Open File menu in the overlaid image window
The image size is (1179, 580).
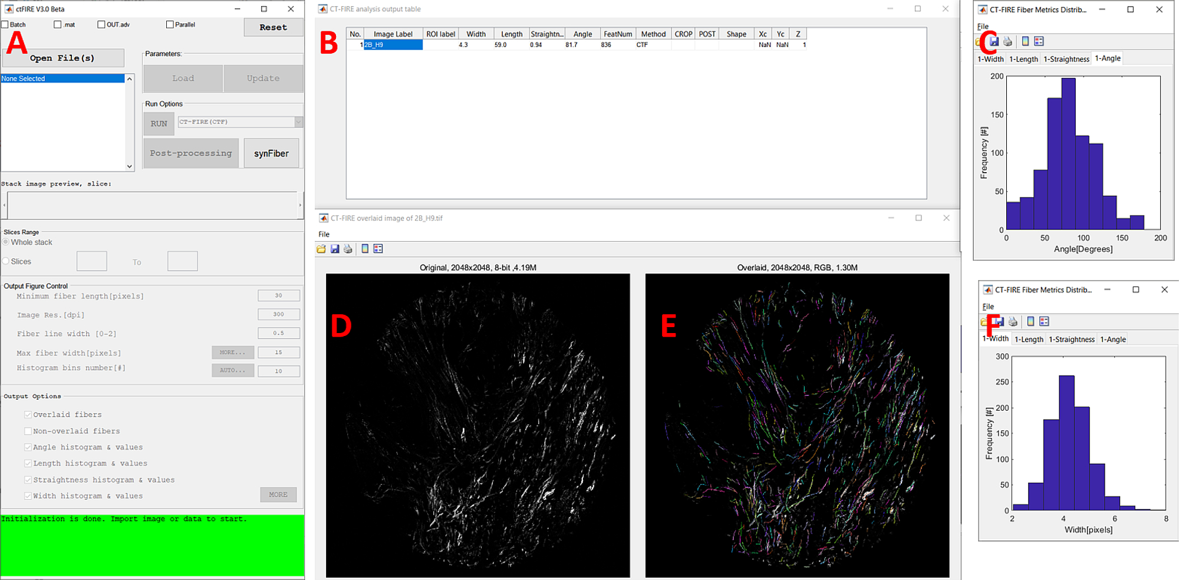pos(324,234)
